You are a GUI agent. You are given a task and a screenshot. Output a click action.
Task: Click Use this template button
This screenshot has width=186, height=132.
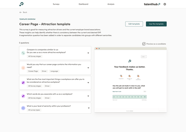point(156,24)
